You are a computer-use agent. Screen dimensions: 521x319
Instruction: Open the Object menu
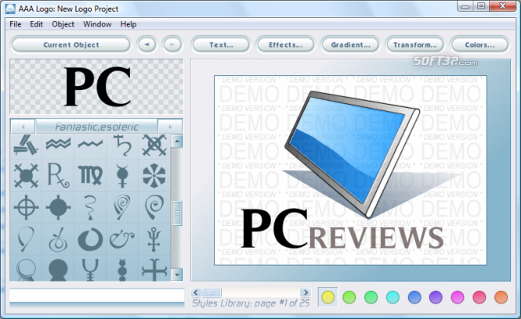pyautogui.click(x=63, y=24)
